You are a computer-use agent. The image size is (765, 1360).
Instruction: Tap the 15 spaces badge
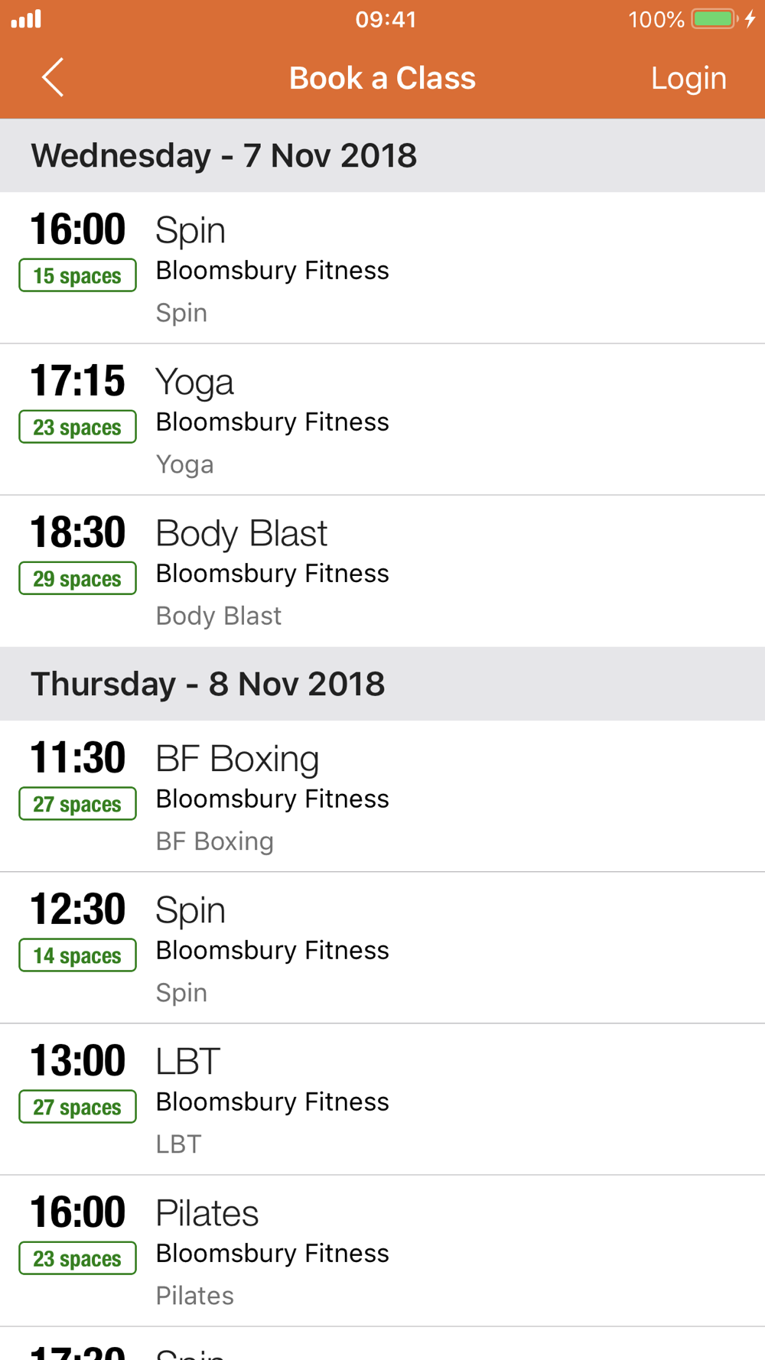[x=77, y=275]
